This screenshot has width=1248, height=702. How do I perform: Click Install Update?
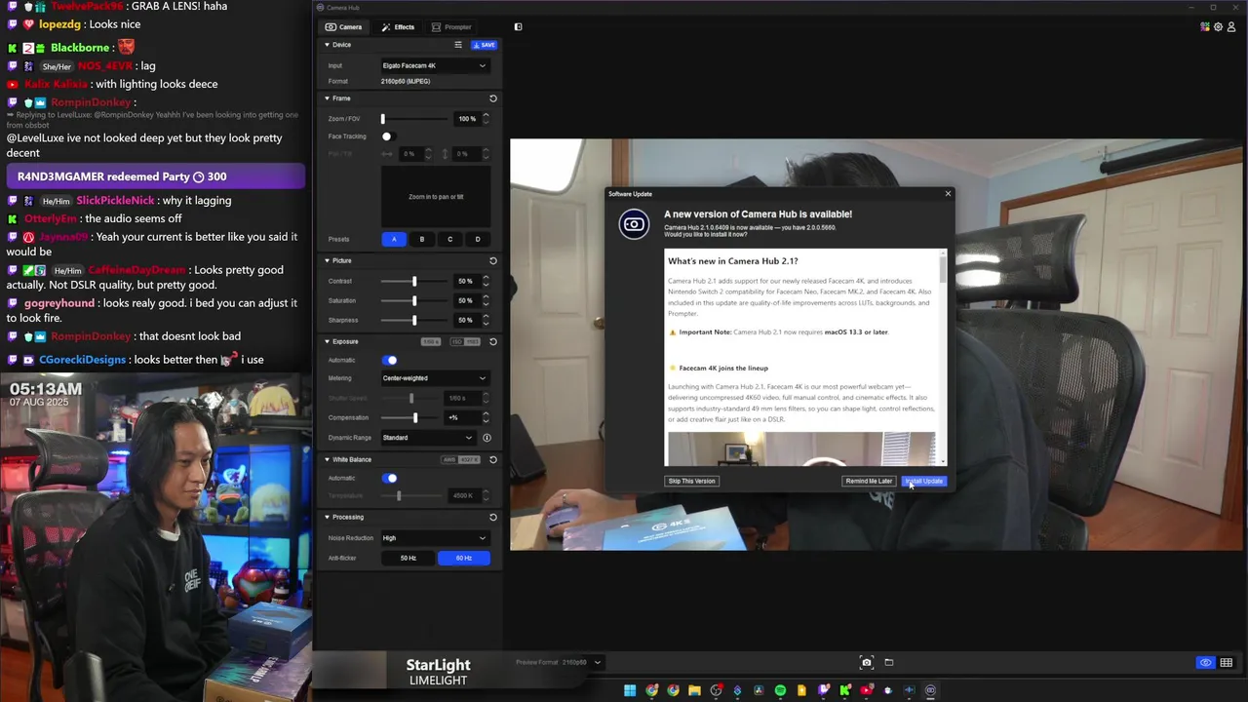pos(923,482)
